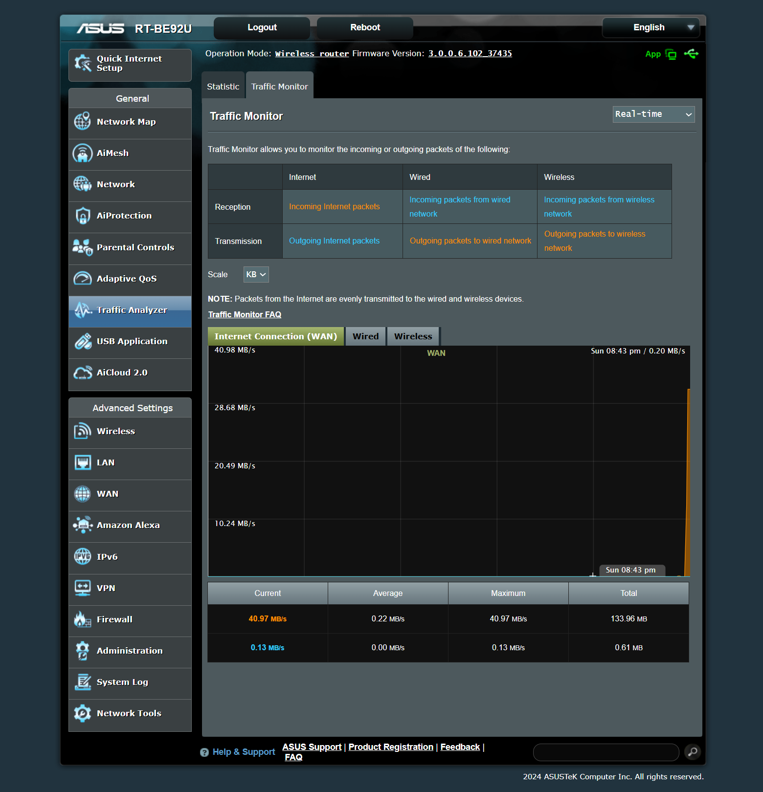Open the footer FAQ link

click(x=293, y=757)
